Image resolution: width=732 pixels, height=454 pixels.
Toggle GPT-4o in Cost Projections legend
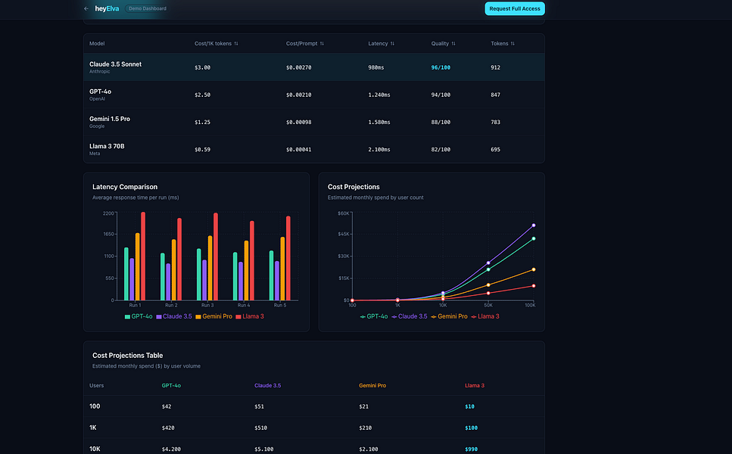click(374, 316)
